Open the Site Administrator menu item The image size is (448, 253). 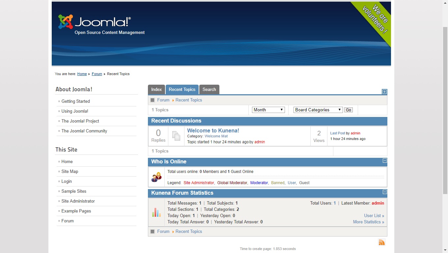pyautogui.click(x=78, y=201)
